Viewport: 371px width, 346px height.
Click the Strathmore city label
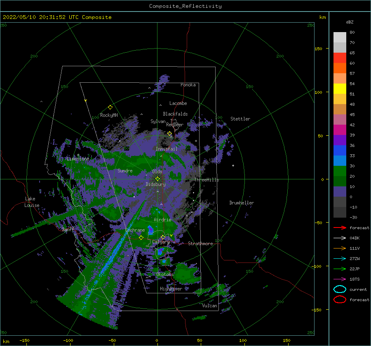pos(200,244)
